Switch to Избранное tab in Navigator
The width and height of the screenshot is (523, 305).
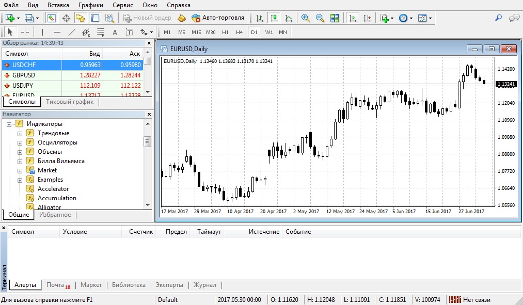(x=55, y=215)
